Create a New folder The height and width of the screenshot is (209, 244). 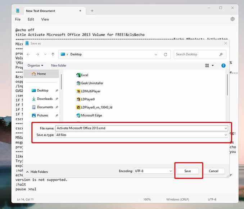tap(59, 65)
